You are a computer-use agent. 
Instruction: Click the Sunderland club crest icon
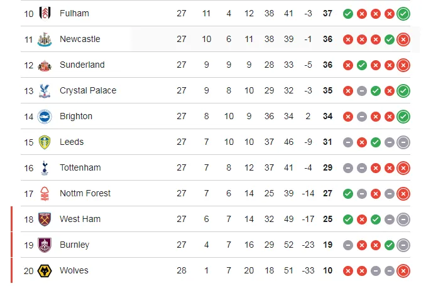click(x=44, y=65)
